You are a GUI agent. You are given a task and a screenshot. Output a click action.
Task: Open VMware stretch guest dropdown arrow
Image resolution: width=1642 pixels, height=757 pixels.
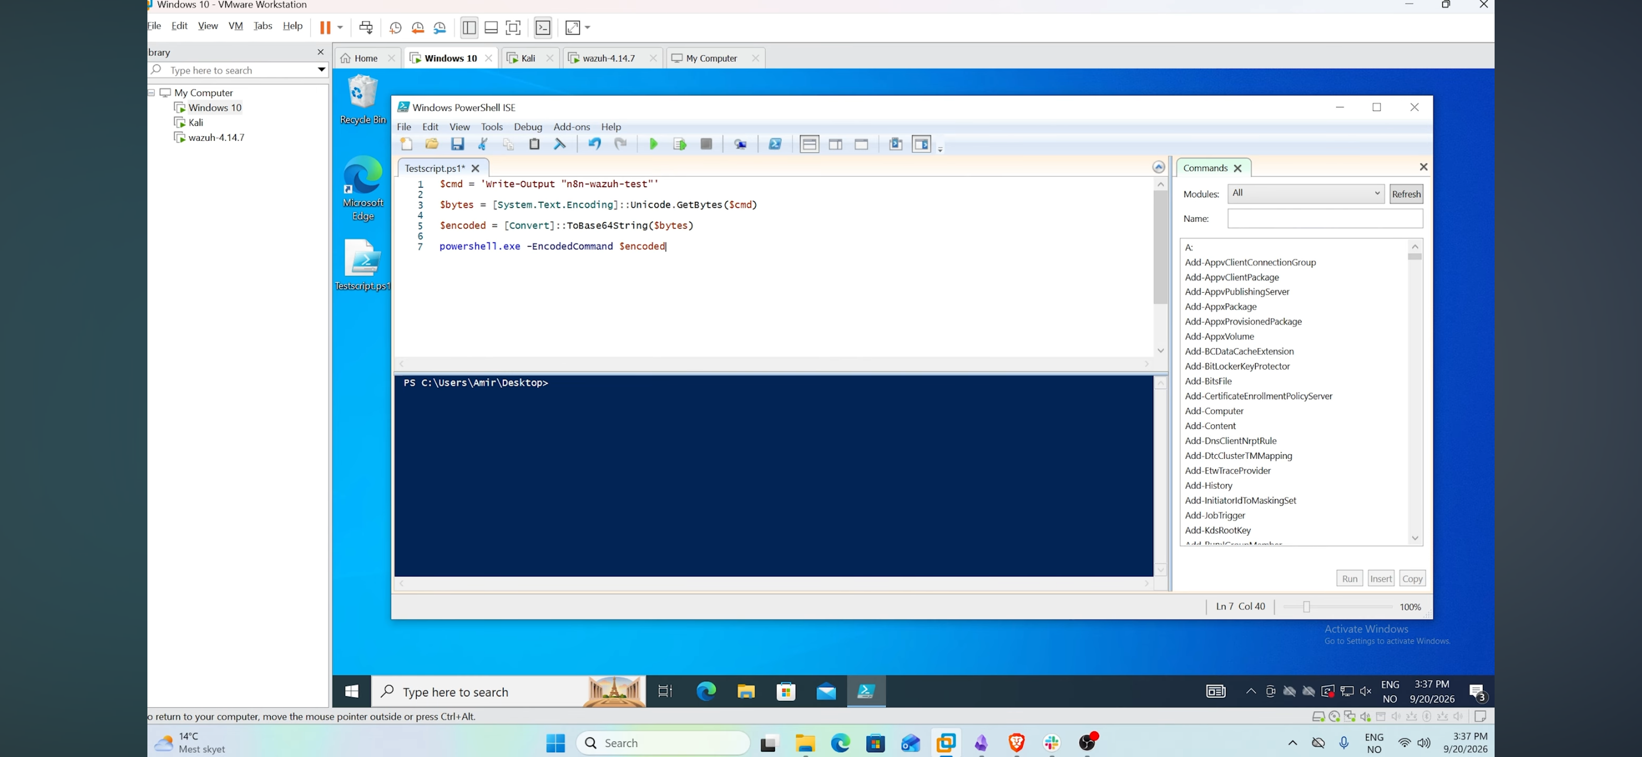588,28
